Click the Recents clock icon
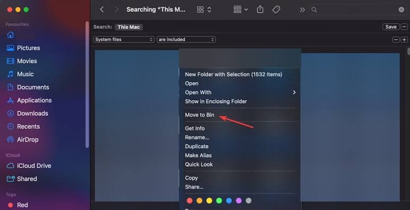The width and height of the screenshot is (410, 210). 11,126
